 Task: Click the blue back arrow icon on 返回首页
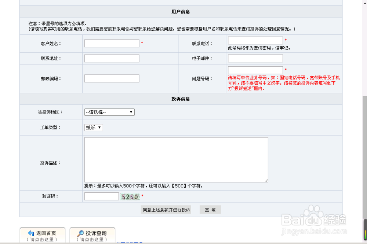pyautogui.click(x=31, y=233)
